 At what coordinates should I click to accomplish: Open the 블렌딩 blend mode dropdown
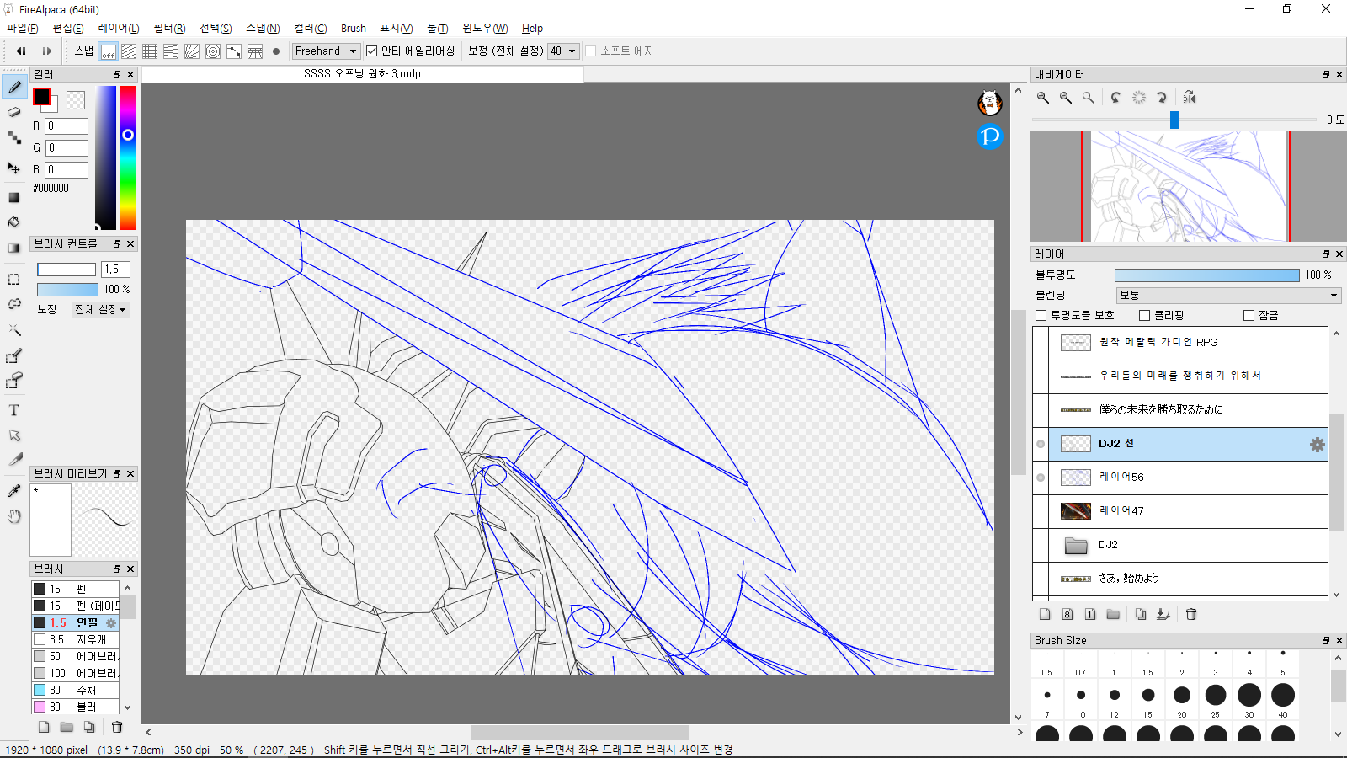coord(1228,296)
